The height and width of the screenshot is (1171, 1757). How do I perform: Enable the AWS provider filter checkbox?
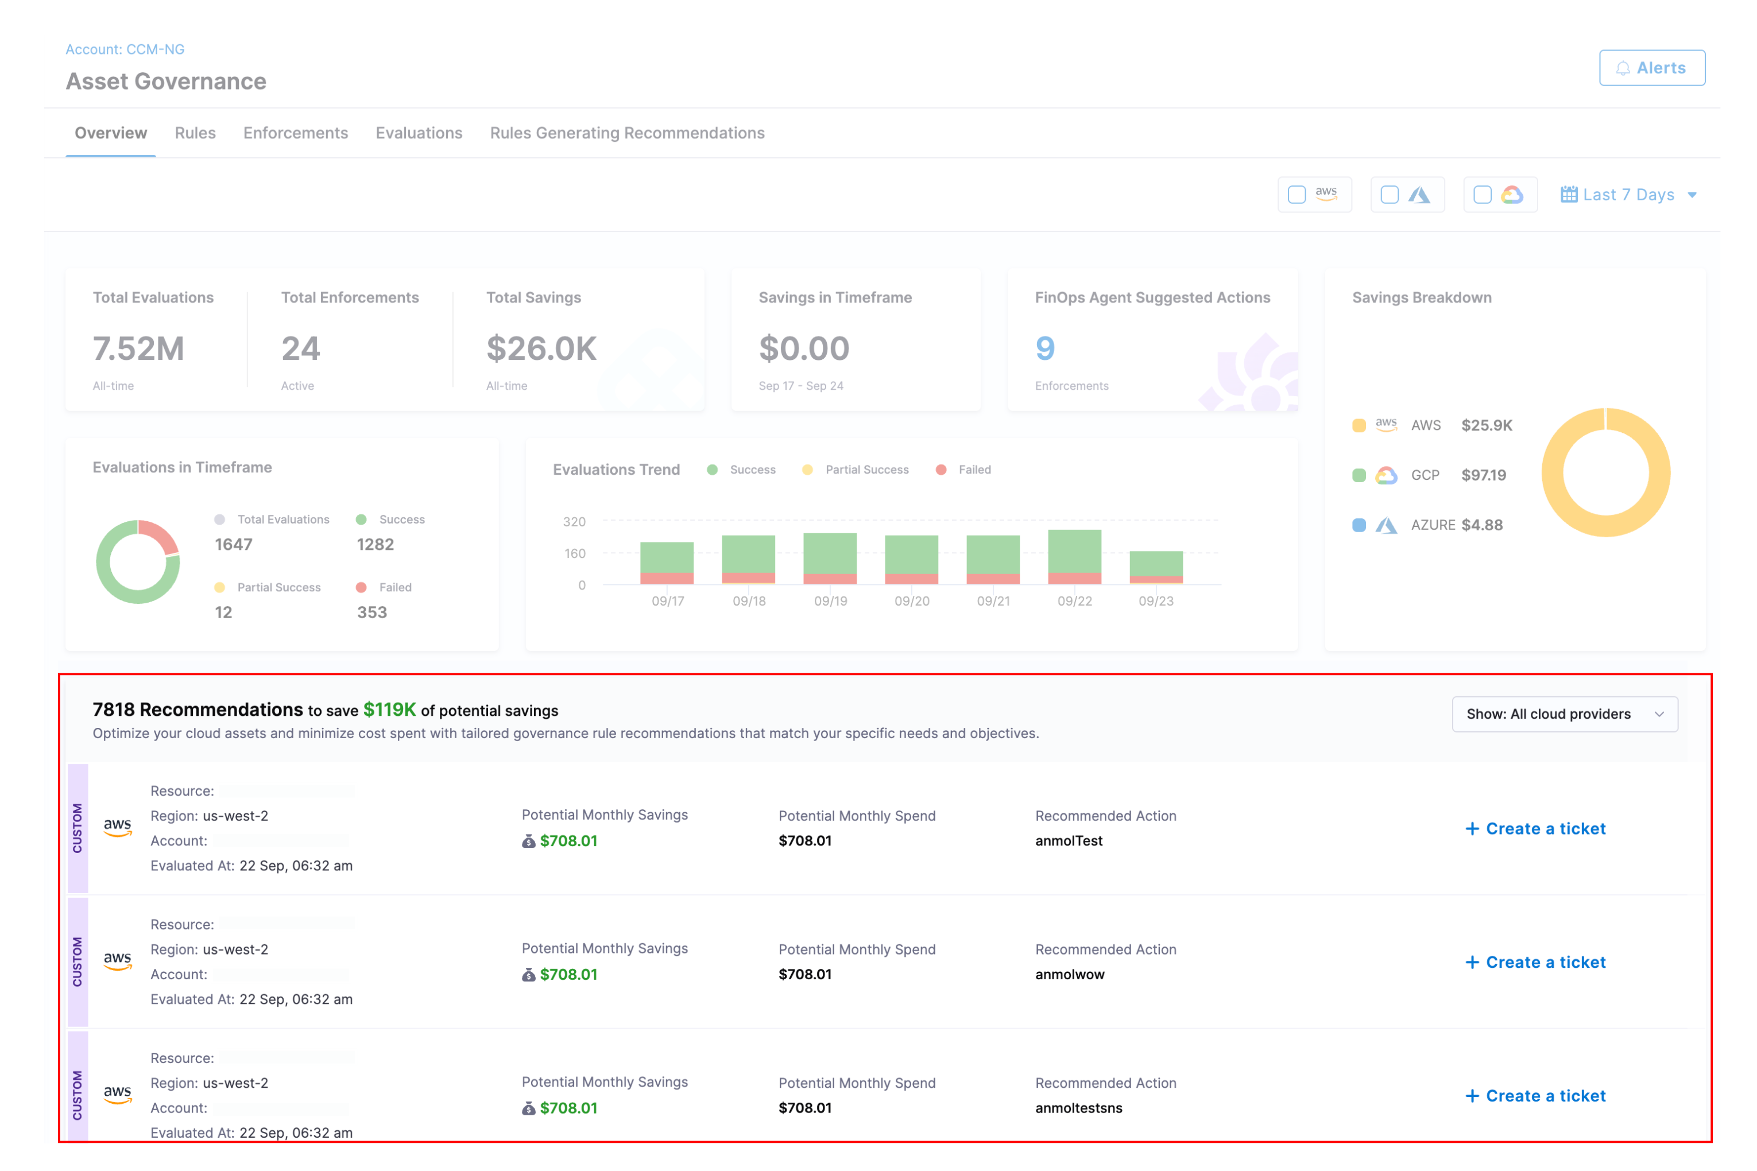coord(1297,195)
